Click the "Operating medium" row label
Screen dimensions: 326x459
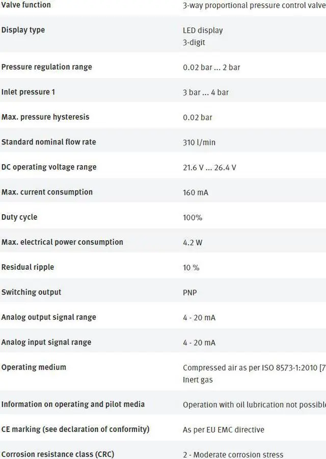[x=34, y=367]
